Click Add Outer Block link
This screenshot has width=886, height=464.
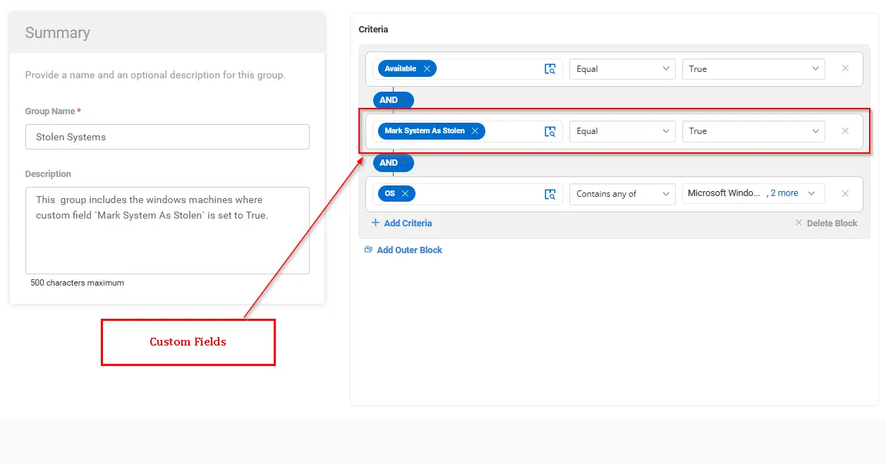(403, 250)
